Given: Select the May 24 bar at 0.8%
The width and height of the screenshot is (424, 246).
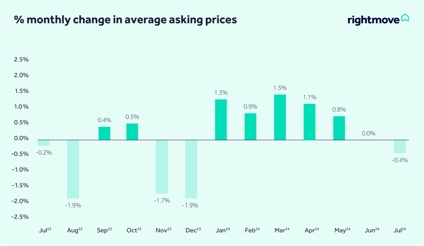Looking at the screenshot, I should 339,128.
